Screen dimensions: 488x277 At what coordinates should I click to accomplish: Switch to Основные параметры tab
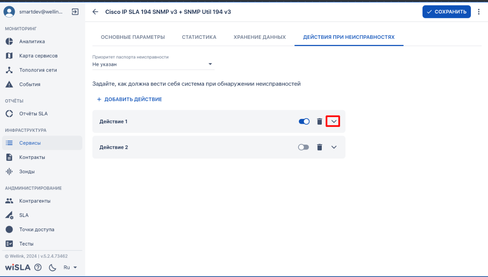tap(133, 37)
